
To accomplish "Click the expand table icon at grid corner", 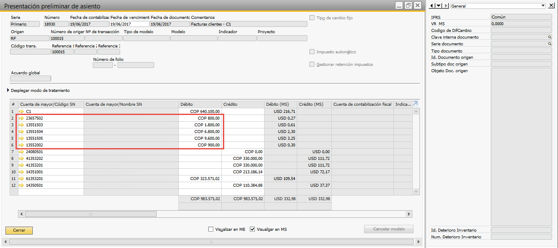I will [416, 104].
